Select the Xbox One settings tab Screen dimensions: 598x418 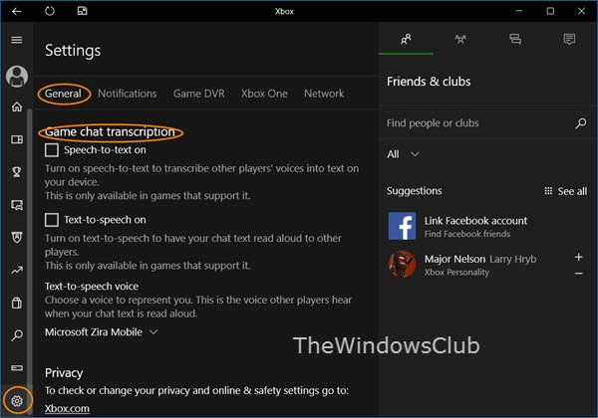point(264,94)
